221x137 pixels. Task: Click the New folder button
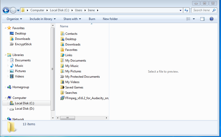110,19
